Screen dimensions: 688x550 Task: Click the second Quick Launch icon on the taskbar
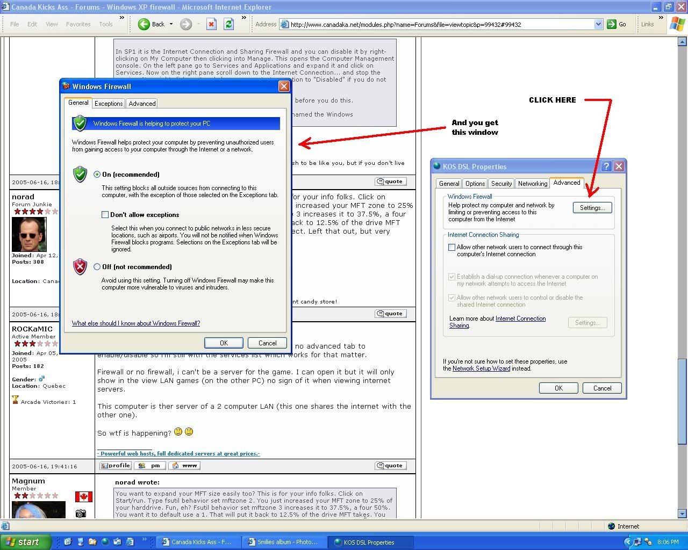click(80, 542)
